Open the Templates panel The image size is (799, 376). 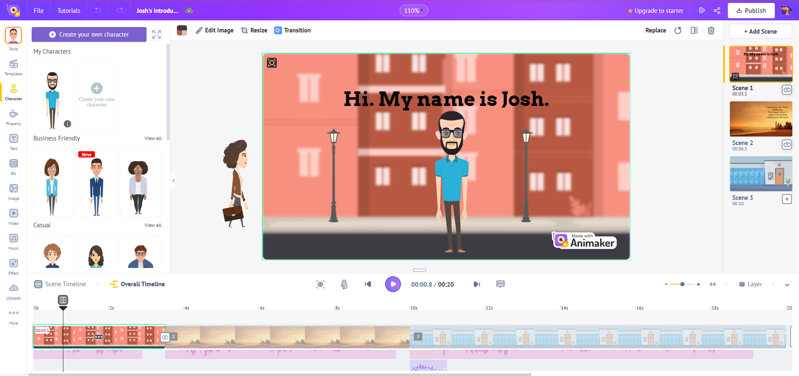(x=13, y=67)
